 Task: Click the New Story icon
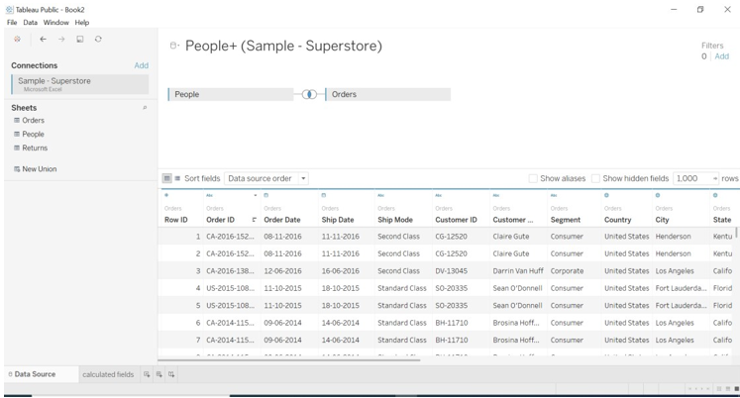click(x=171, y=374)
